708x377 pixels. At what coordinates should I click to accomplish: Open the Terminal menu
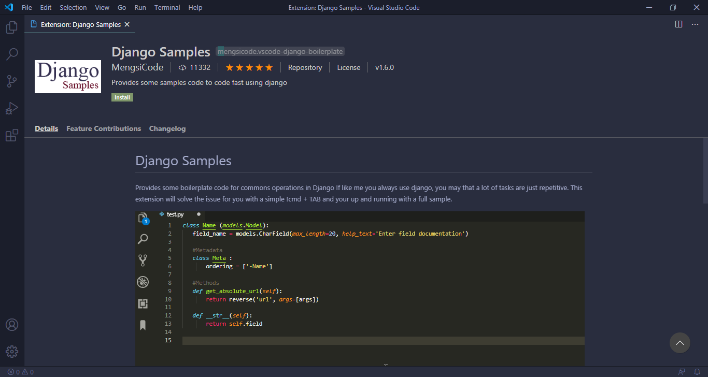pos(166,7)
